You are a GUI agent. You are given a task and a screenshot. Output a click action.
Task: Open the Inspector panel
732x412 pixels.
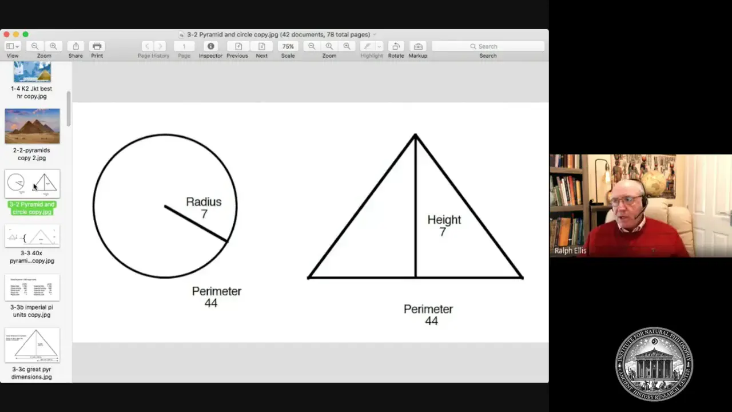(210, 46)
